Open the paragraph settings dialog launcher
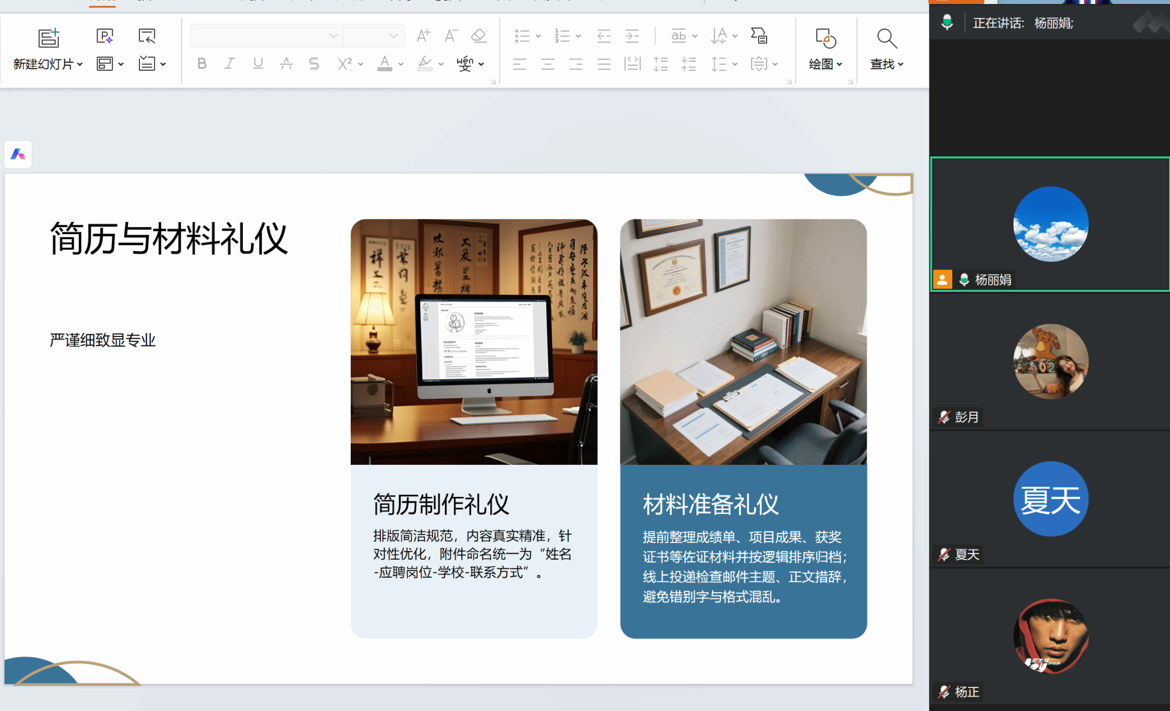 pyautogui.click(x=789, y=82)
